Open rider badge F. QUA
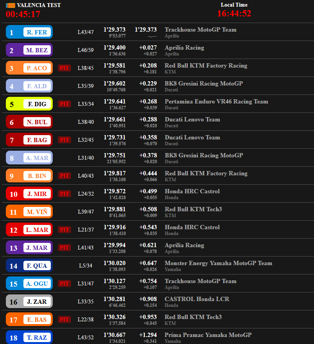The width and height of the screenshot is (314, 344). click(x=29, y=266)
